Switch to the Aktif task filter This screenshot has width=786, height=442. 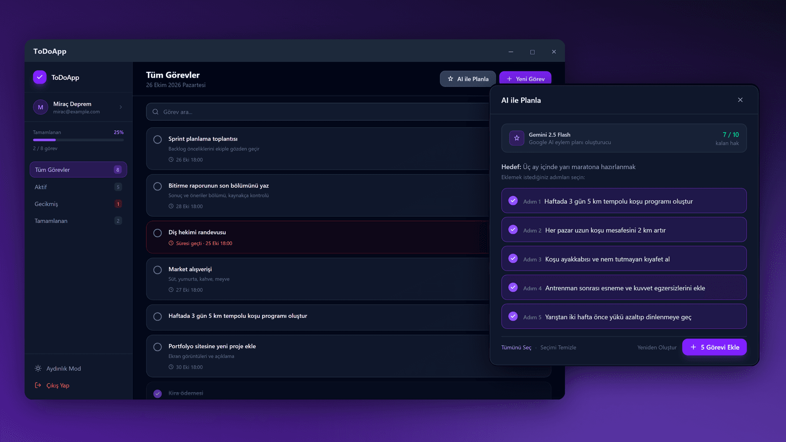pos(79,187)
